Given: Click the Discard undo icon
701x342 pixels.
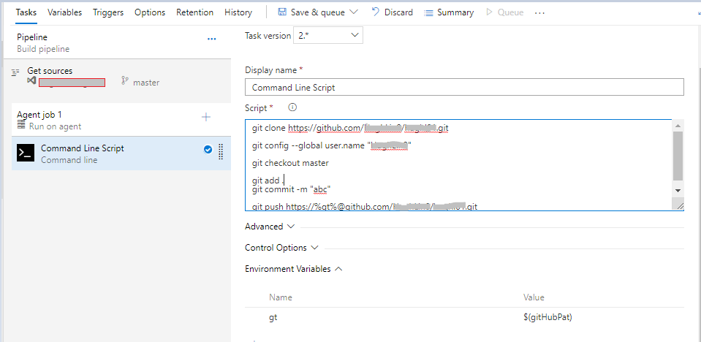Looking at the screenshot, I should point(376,12).
